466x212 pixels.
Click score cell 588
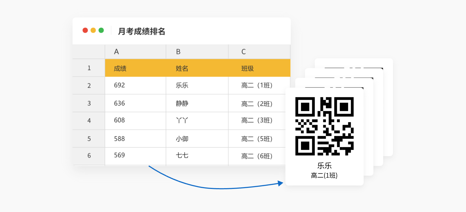[136, 139]
